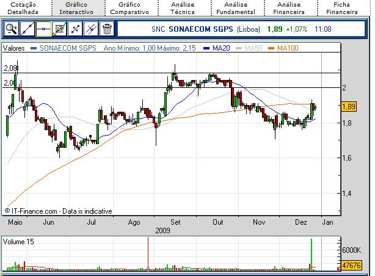
Task: Open the Ficha Financeira tab
Action: pyautogui.click(x=342, y=8)
